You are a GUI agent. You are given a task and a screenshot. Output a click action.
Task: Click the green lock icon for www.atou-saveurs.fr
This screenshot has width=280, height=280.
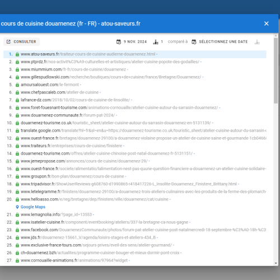17,54
